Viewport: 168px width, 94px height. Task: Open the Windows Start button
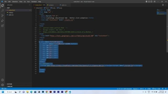[3, 92]
